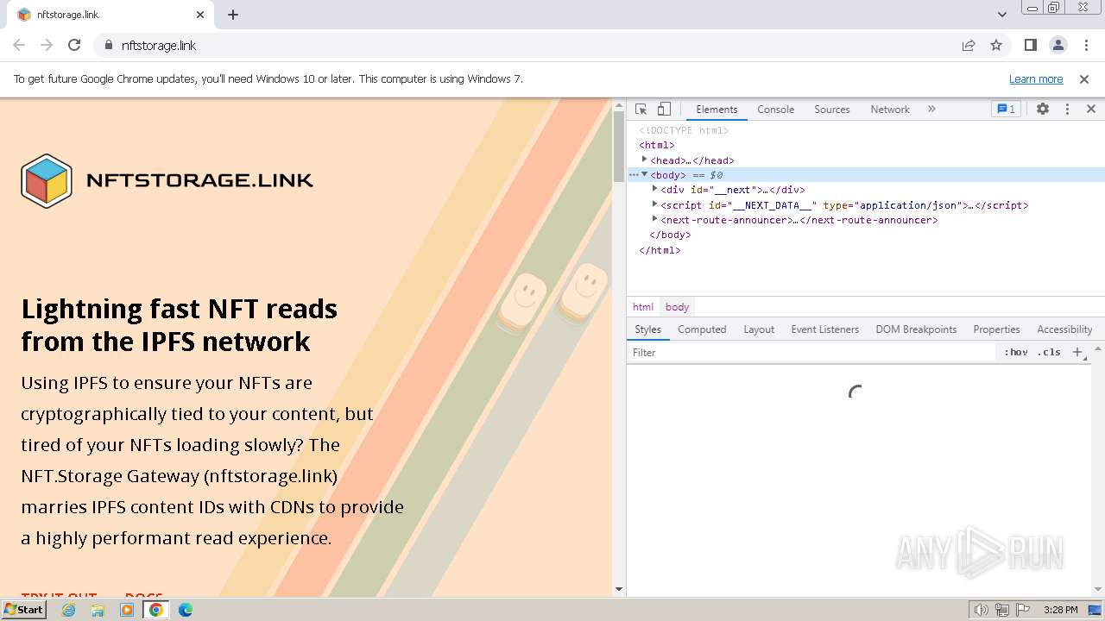Viewport: 1105px width, 621px height.
Task: Click the body row ellipsis actions
Action: [633, 175]
